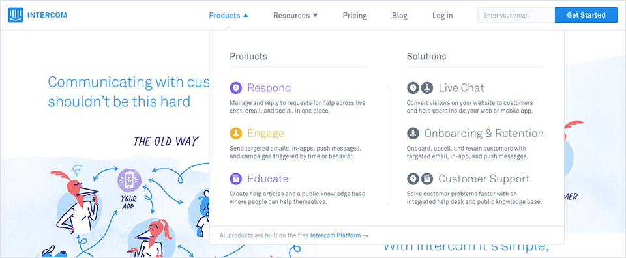Go to the Blog
Viewport: 626px width, 258px height.
[x=400, y=16]
